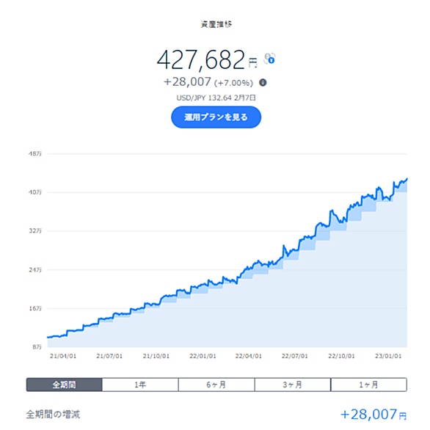Switch chart to the 1年 tab

pos(140,385)
